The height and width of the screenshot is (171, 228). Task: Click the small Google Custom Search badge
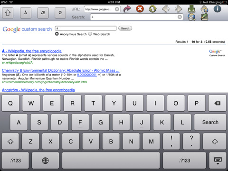pyautogui.click(x=217, y=53)
